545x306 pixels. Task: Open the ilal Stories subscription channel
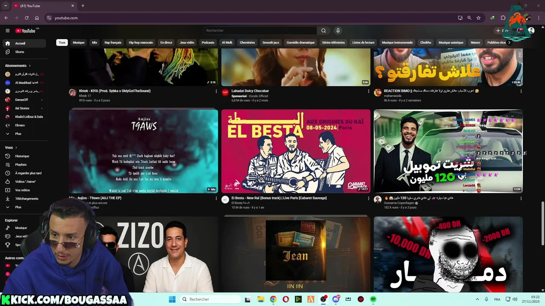tap(24, 108)
